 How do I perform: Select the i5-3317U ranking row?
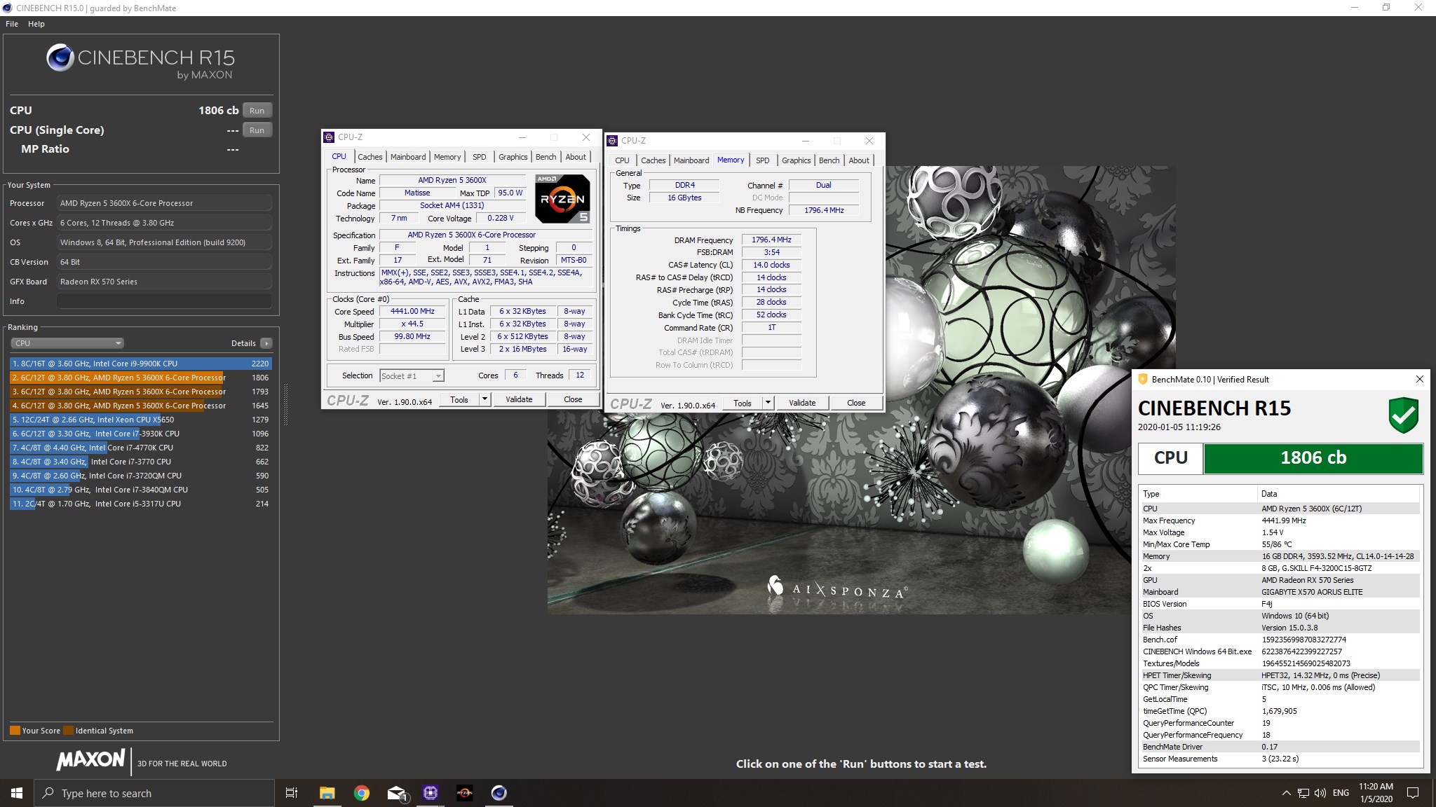(x=140, y=504)
